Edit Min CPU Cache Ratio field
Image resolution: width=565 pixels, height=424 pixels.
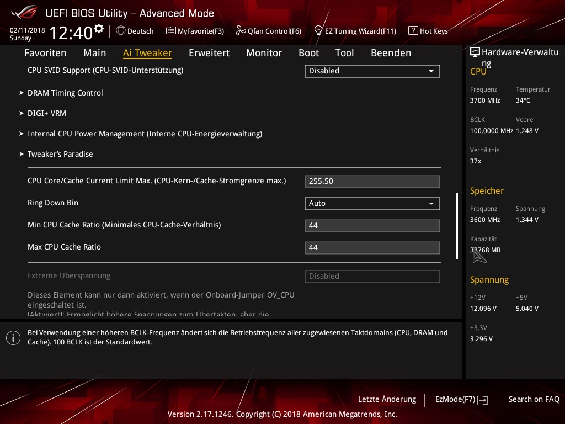[x=372, y=226]
